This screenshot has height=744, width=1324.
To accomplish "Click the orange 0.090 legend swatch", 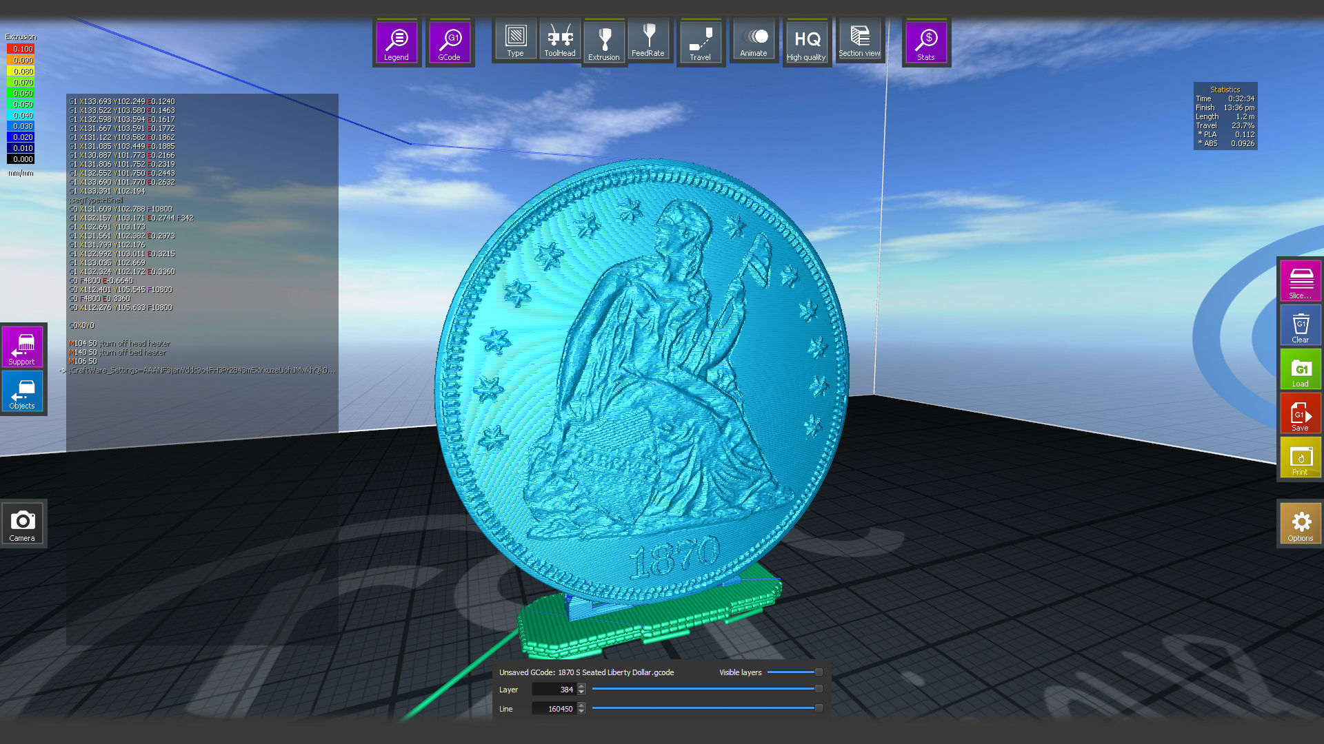I will coord(21,60).
